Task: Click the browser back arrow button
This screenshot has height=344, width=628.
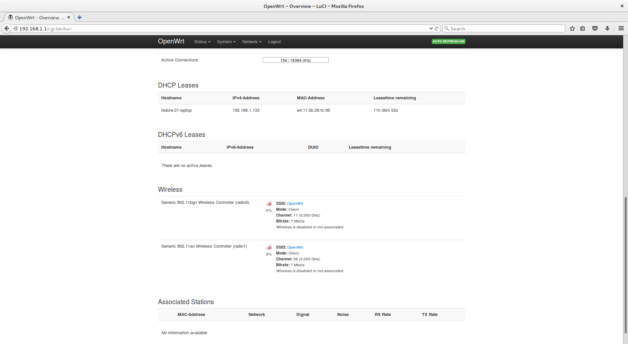Action: click(x=7, y=28)
